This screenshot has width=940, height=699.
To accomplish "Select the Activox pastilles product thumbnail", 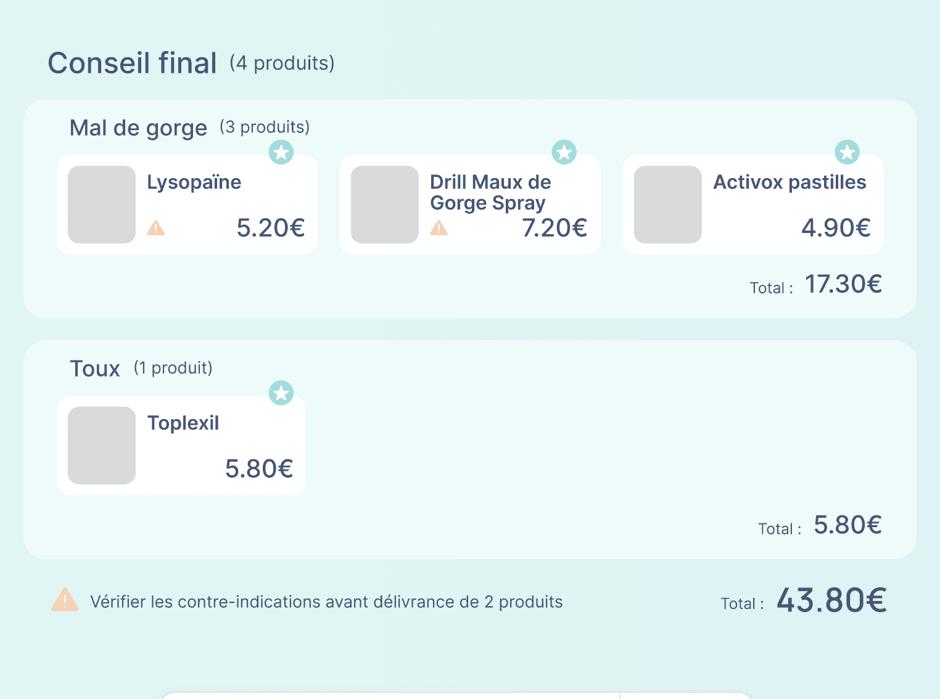I will (668, 205).
